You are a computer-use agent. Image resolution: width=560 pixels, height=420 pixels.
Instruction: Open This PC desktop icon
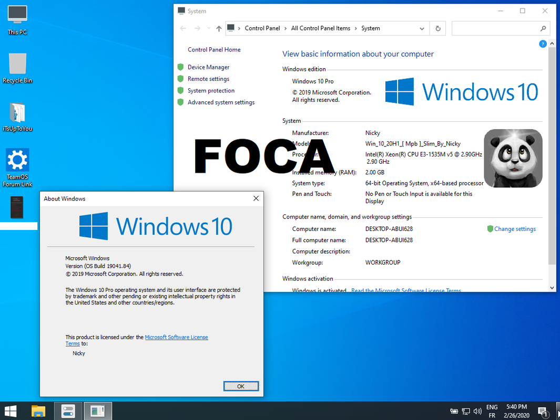tap(17, 20)
